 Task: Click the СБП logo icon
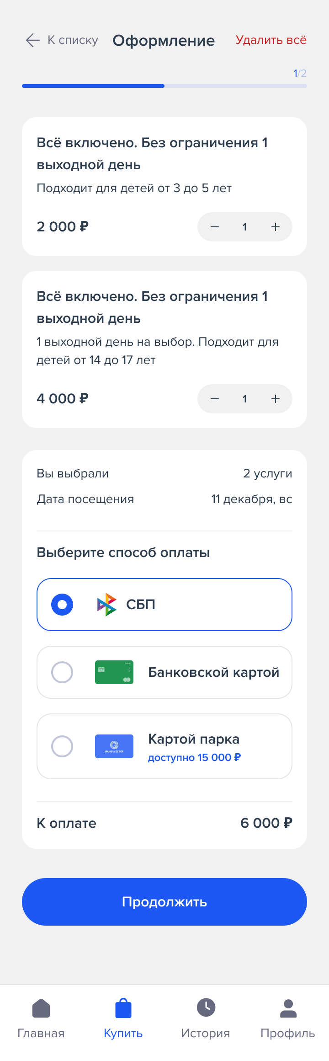click(x=107, y=605)
